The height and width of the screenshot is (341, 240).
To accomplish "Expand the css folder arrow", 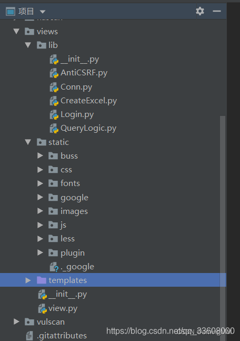I will click(40, 170).
